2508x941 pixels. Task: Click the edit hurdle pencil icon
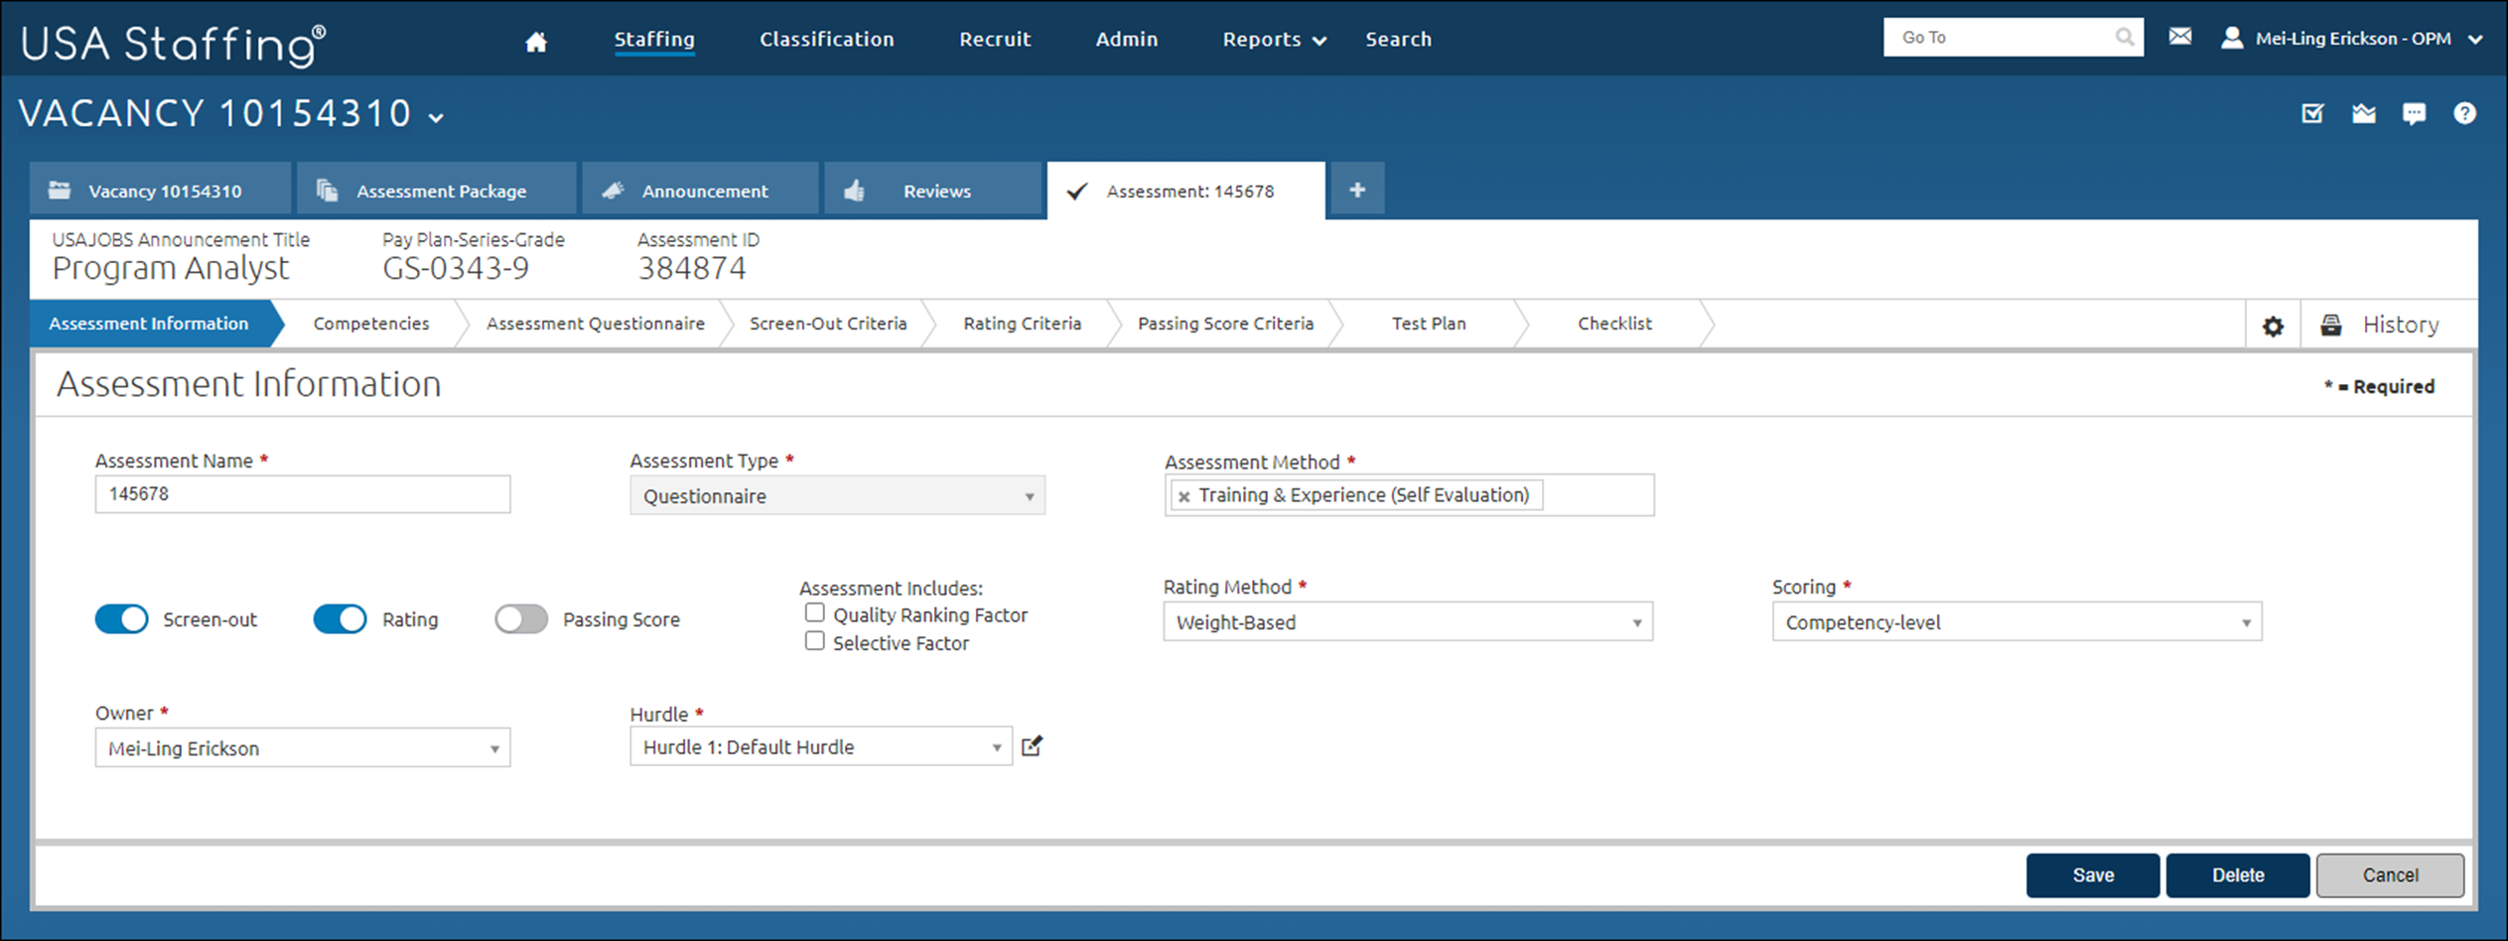(1032, 746)
